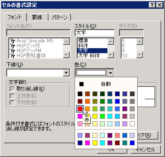Pick the periwinkle swatch below the divider
The width and height of the screenshot is (165, 157).
point(80,135)
